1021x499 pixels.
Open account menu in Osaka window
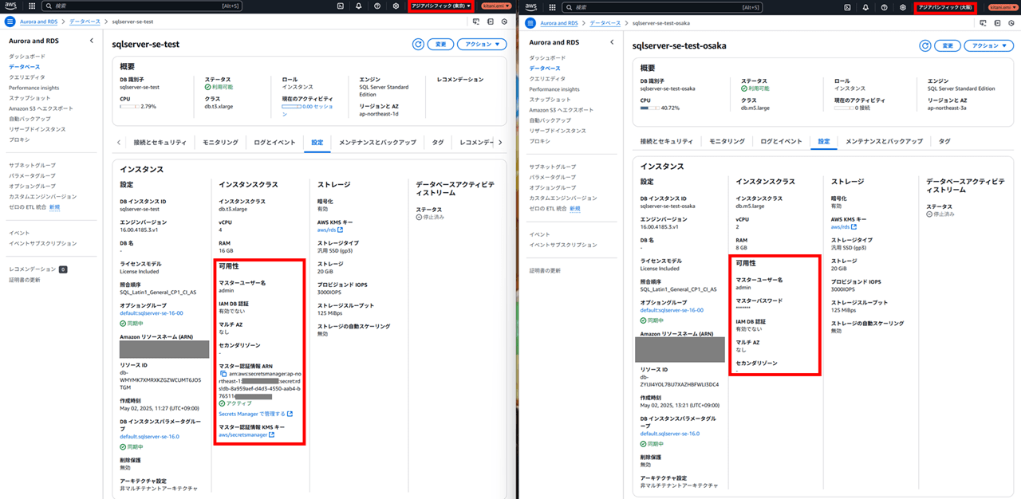1002,7
